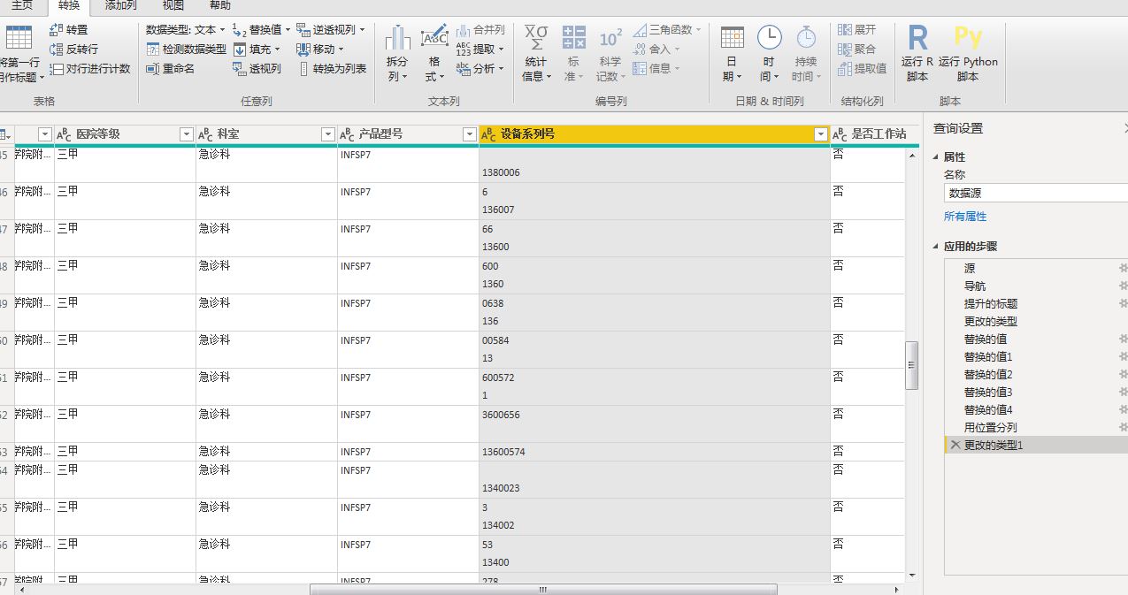Click gear icon beside step 源
This screenshot has height=595, width=1128.
click(1123, 268)
